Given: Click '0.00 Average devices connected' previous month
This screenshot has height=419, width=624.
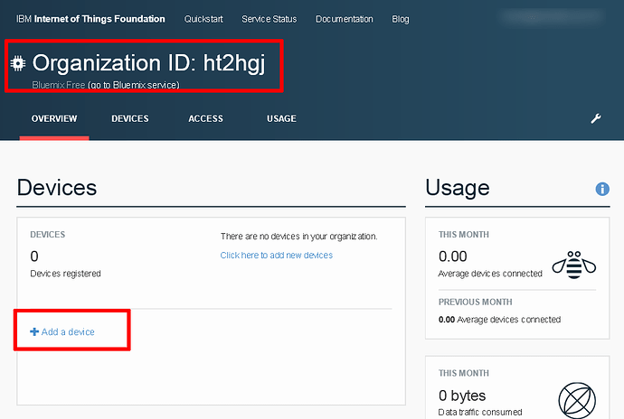Looking at the screenshot, I should pos(499,320).
